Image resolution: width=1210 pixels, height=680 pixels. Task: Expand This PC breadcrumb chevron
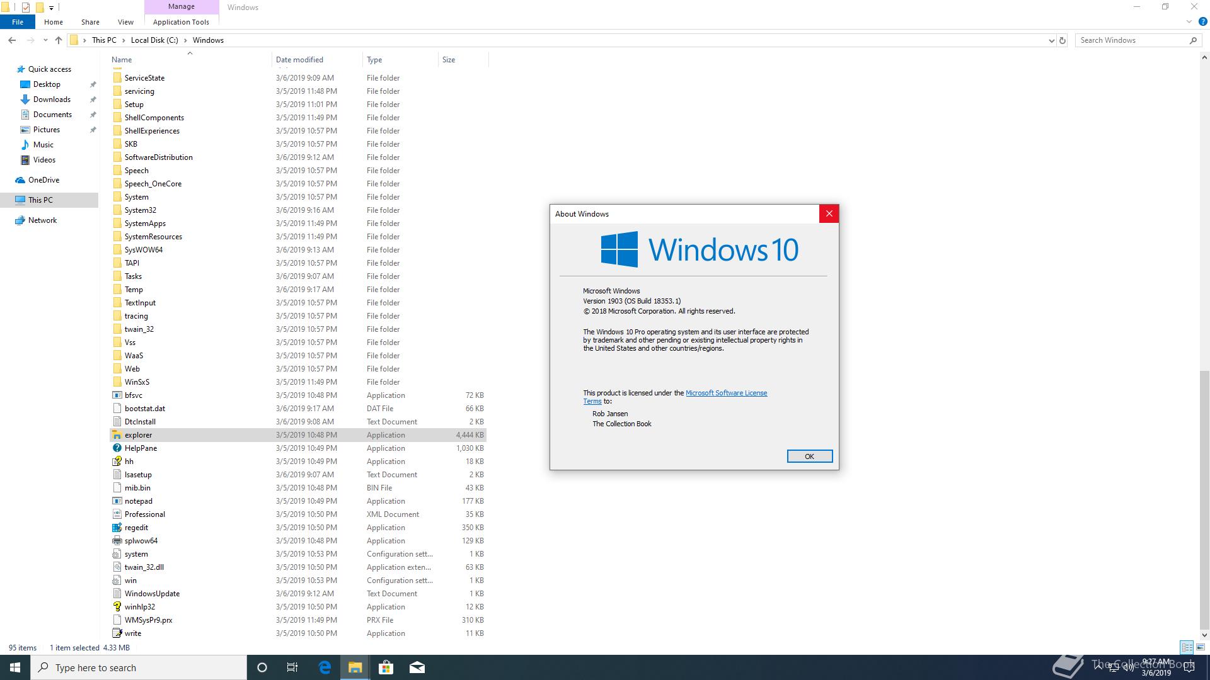pos(123,40)
